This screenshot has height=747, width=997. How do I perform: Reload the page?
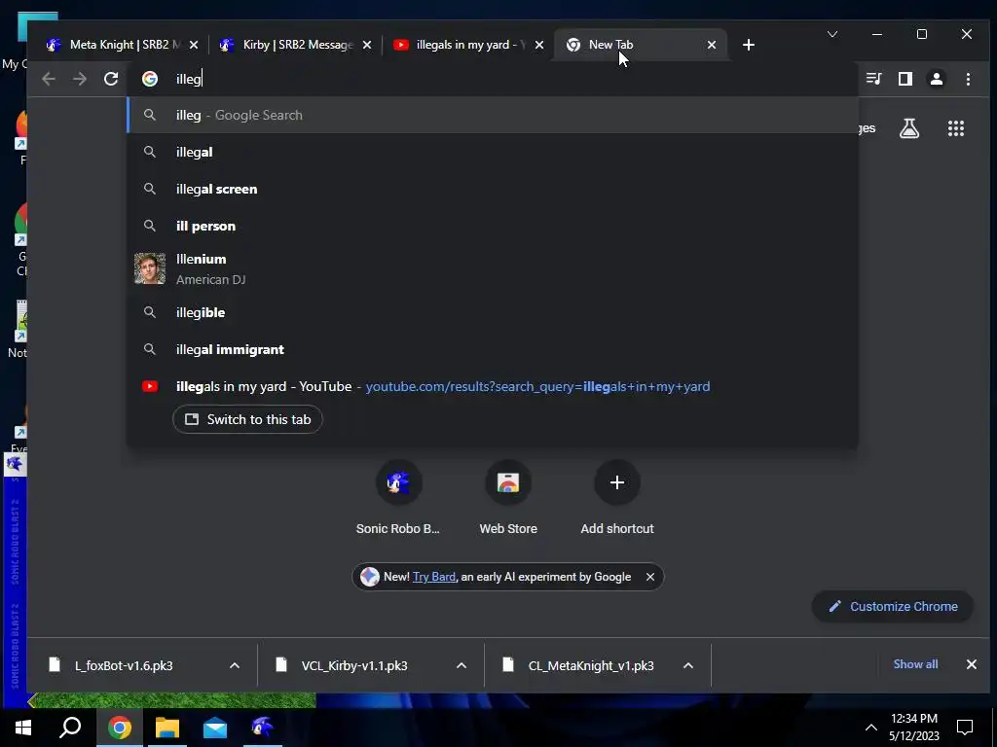[x=111, y=79]
